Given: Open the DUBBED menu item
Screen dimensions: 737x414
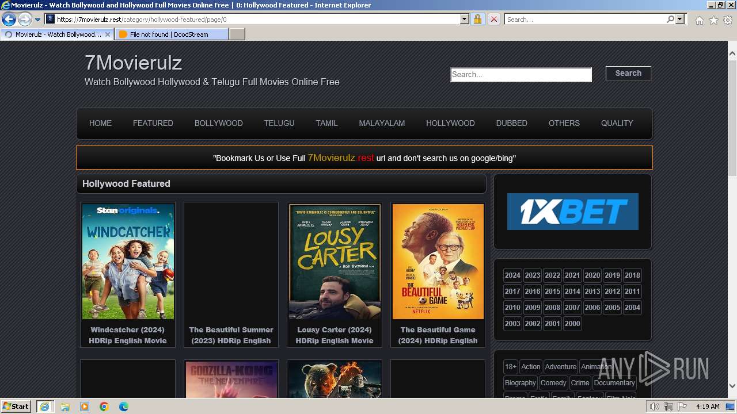Looking at the screenshot, I should point(512,123).
